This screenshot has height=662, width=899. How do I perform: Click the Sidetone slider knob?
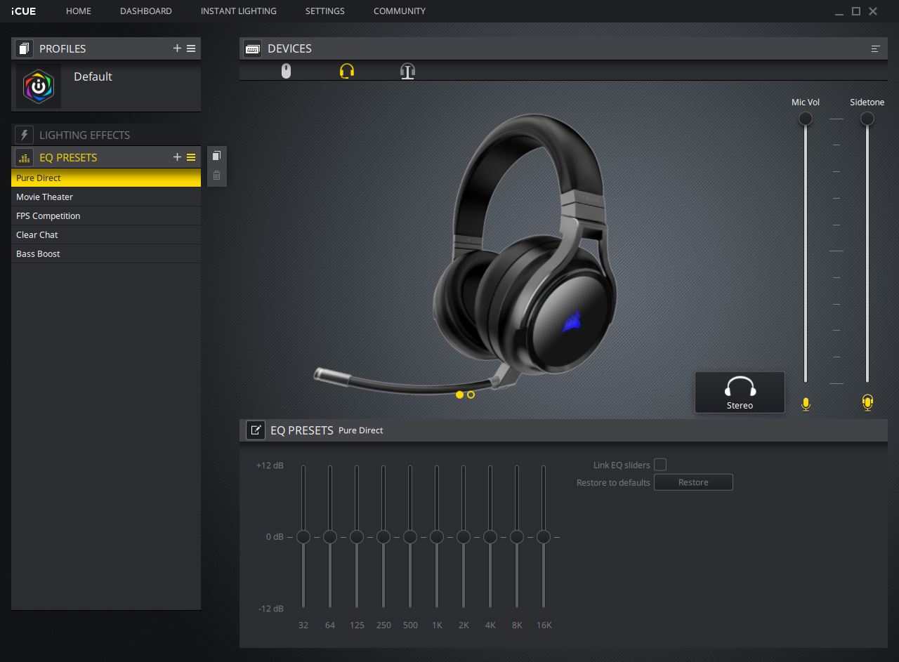click(x=867, y=119)
